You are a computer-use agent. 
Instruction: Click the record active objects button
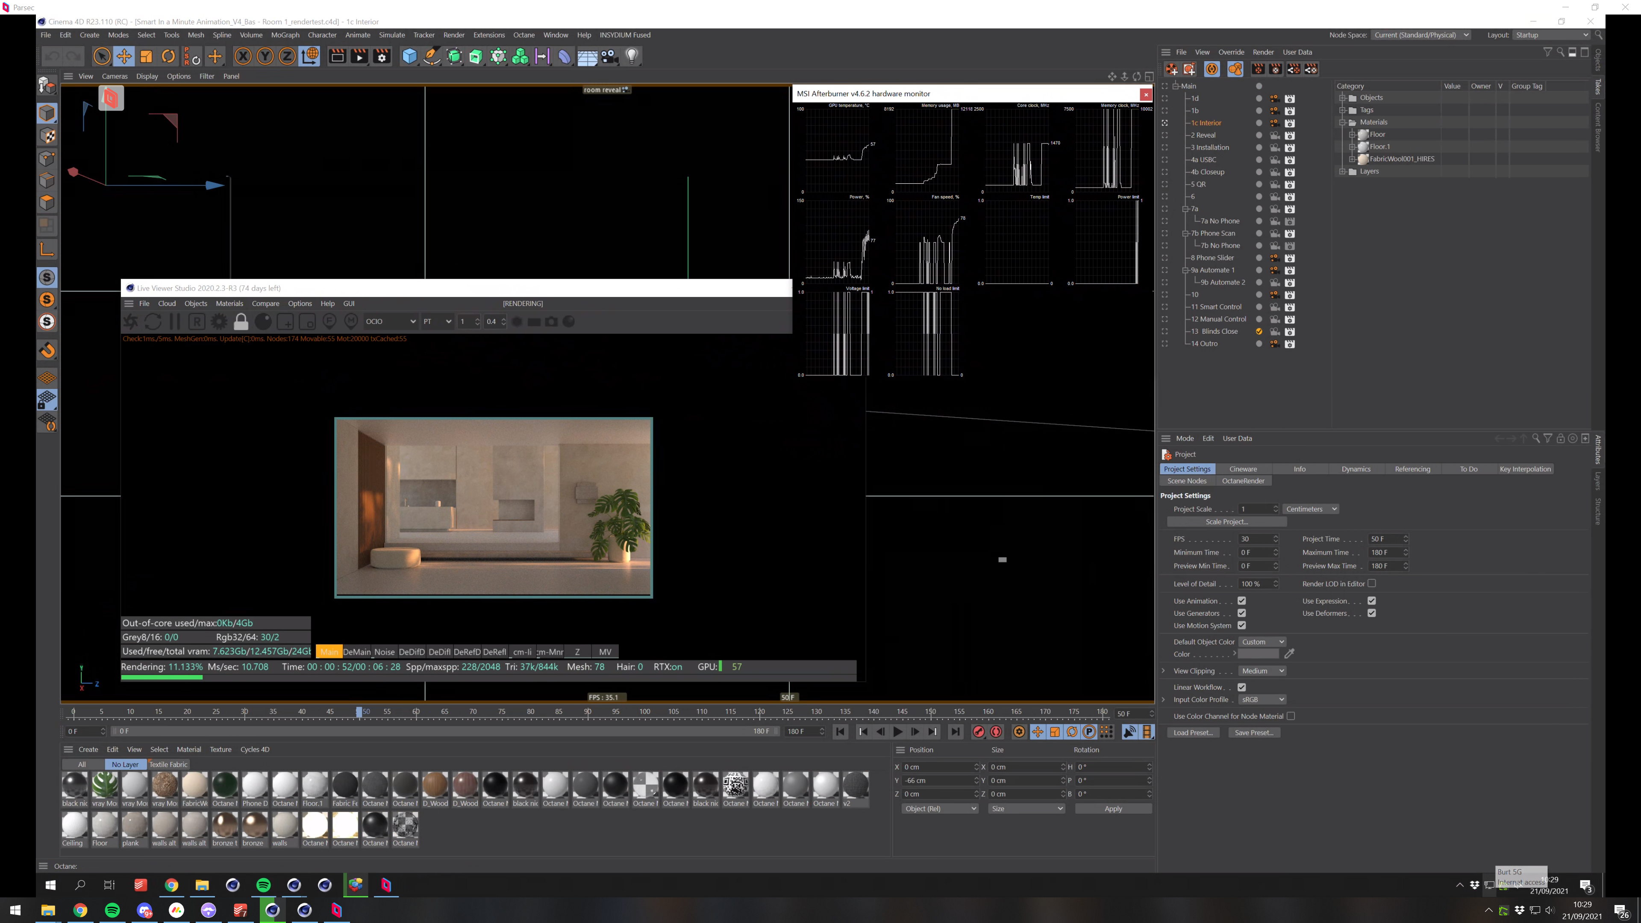(979, 732)
